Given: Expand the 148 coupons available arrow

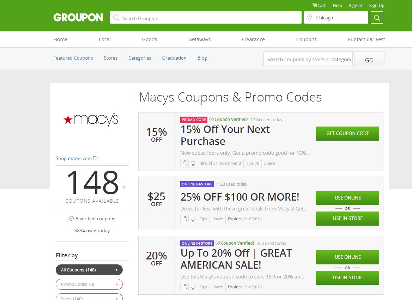Looking at the screenshot, I should [x=125, y=187].
